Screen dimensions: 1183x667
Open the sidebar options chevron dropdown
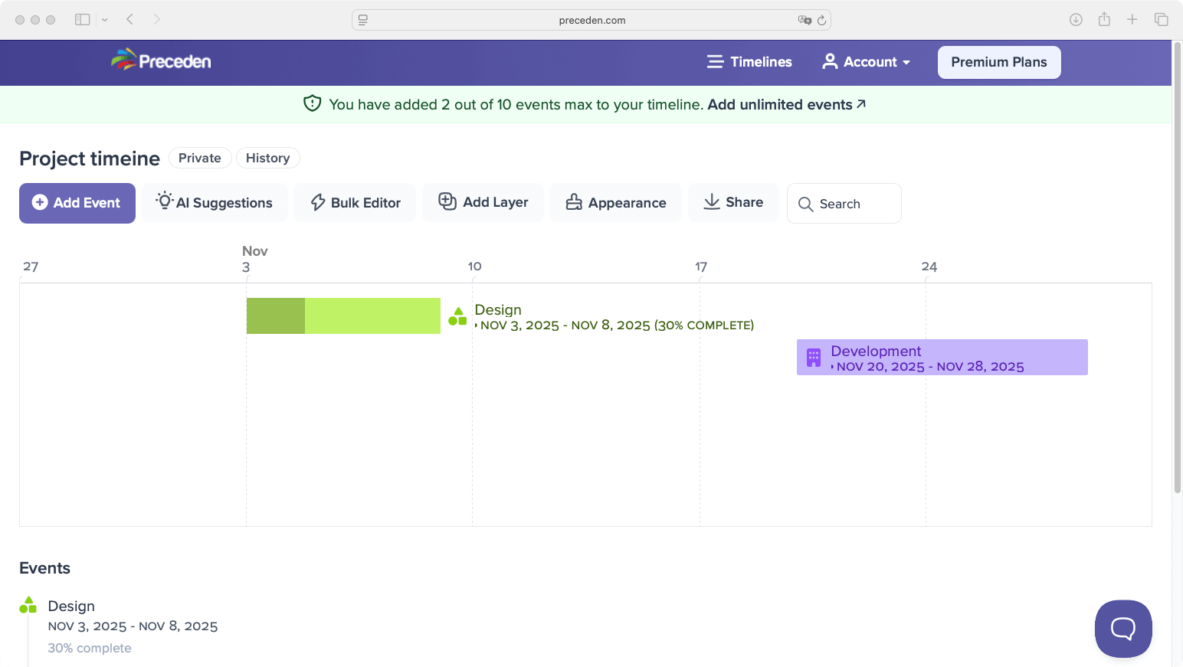(105, 20)
